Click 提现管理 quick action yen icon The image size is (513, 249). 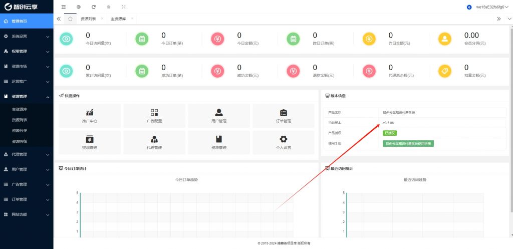tap(90, 139)
